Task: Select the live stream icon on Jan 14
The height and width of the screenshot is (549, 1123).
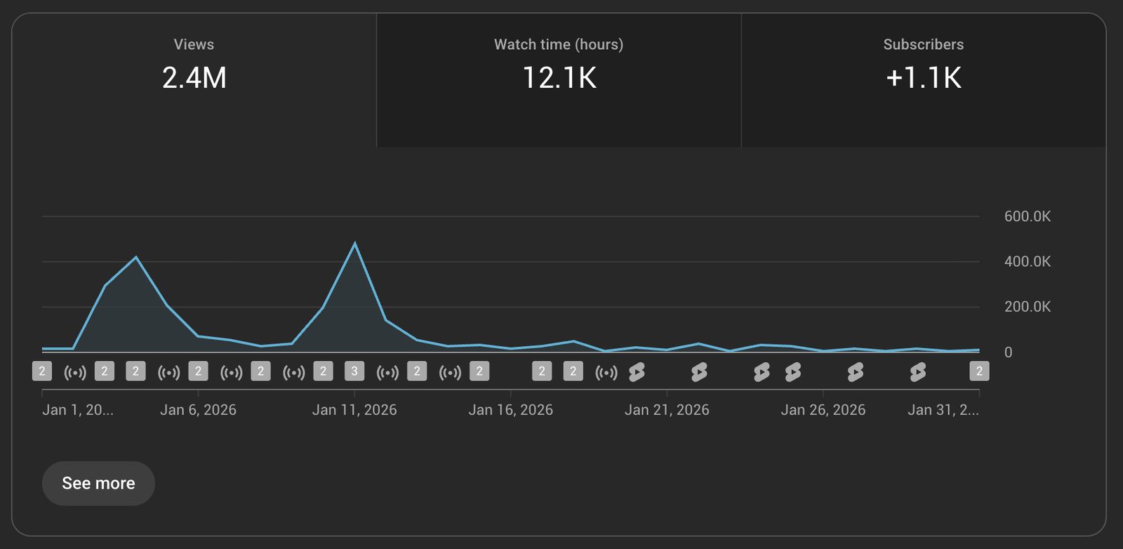Action: (450, 373)
